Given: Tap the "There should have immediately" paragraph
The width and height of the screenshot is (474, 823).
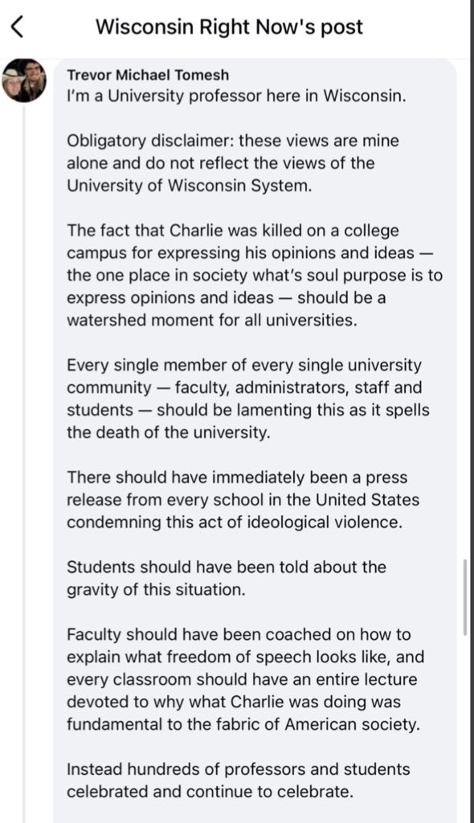Looking at the screenshot, I should click(243, 500).
